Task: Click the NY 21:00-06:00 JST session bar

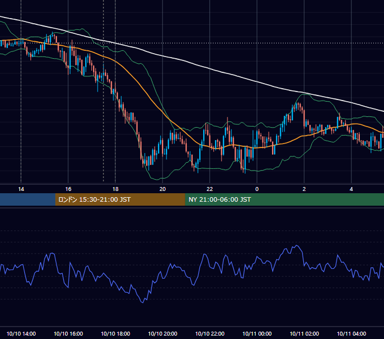Action: 284,199
